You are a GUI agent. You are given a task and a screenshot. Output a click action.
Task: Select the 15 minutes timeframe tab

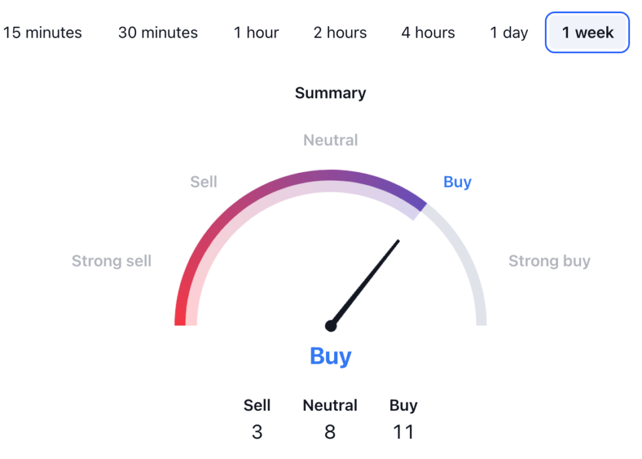coord(42,33)
